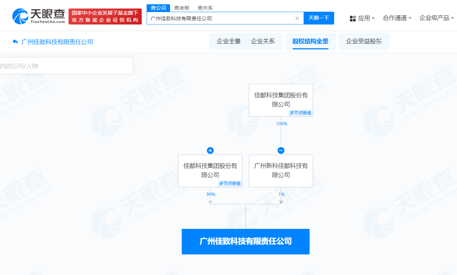This screenshot has width=457, height=275.
Task: Clear the search box using the × icon
Action: click(x=297, y=18)
